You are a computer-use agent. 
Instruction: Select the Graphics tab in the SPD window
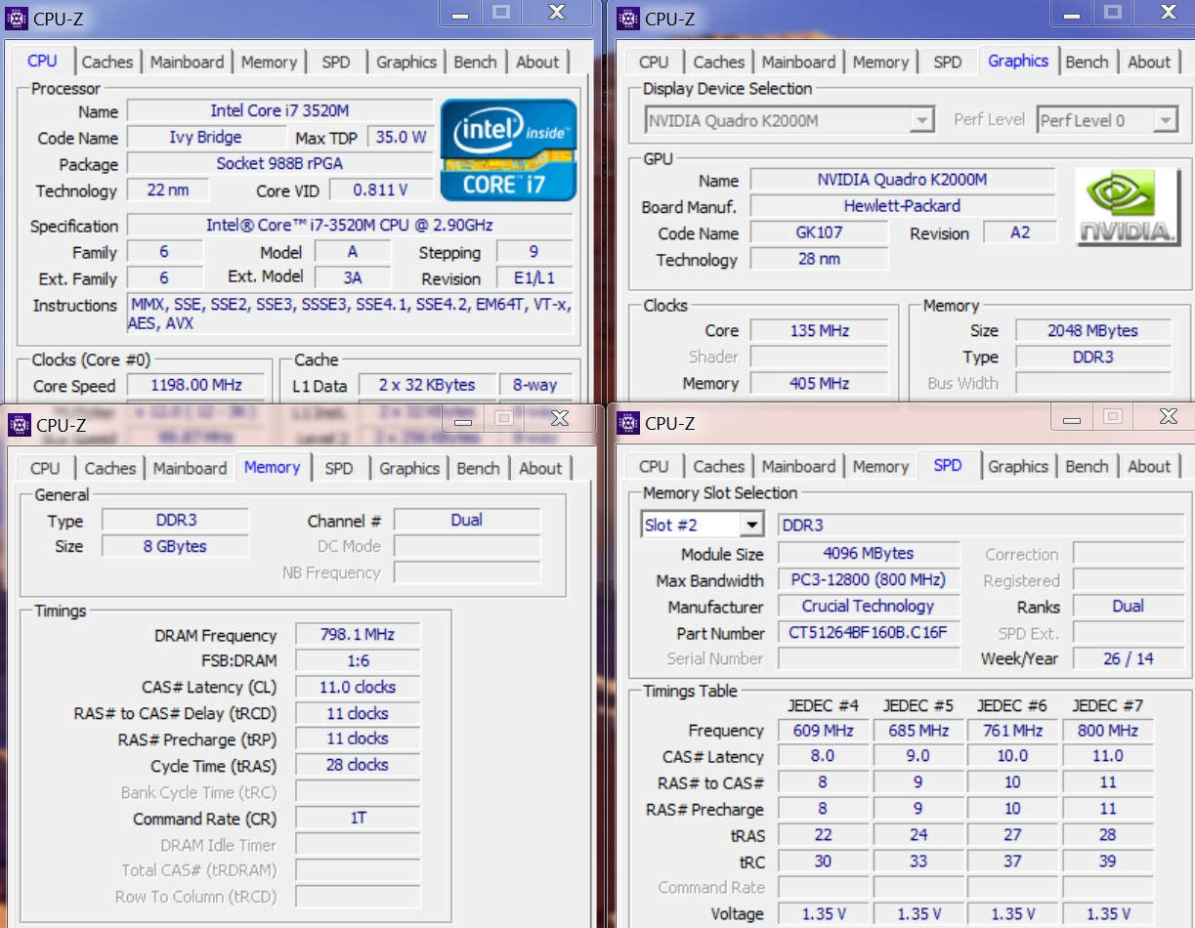coord(1018,466)
